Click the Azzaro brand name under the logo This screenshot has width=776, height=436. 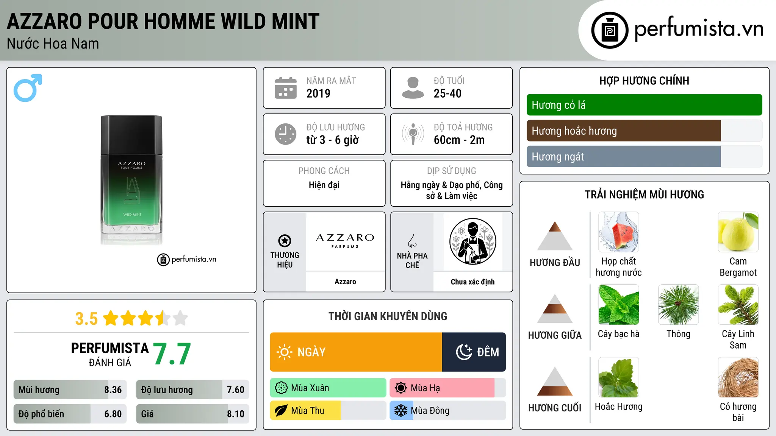[345, 282]
